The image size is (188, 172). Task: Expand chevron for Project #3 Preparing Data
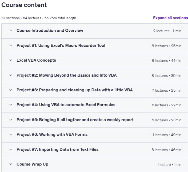(x=11, y=90)
